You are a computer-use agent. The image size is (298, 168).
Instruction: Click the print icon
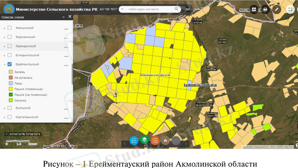[x=265, y=9]
